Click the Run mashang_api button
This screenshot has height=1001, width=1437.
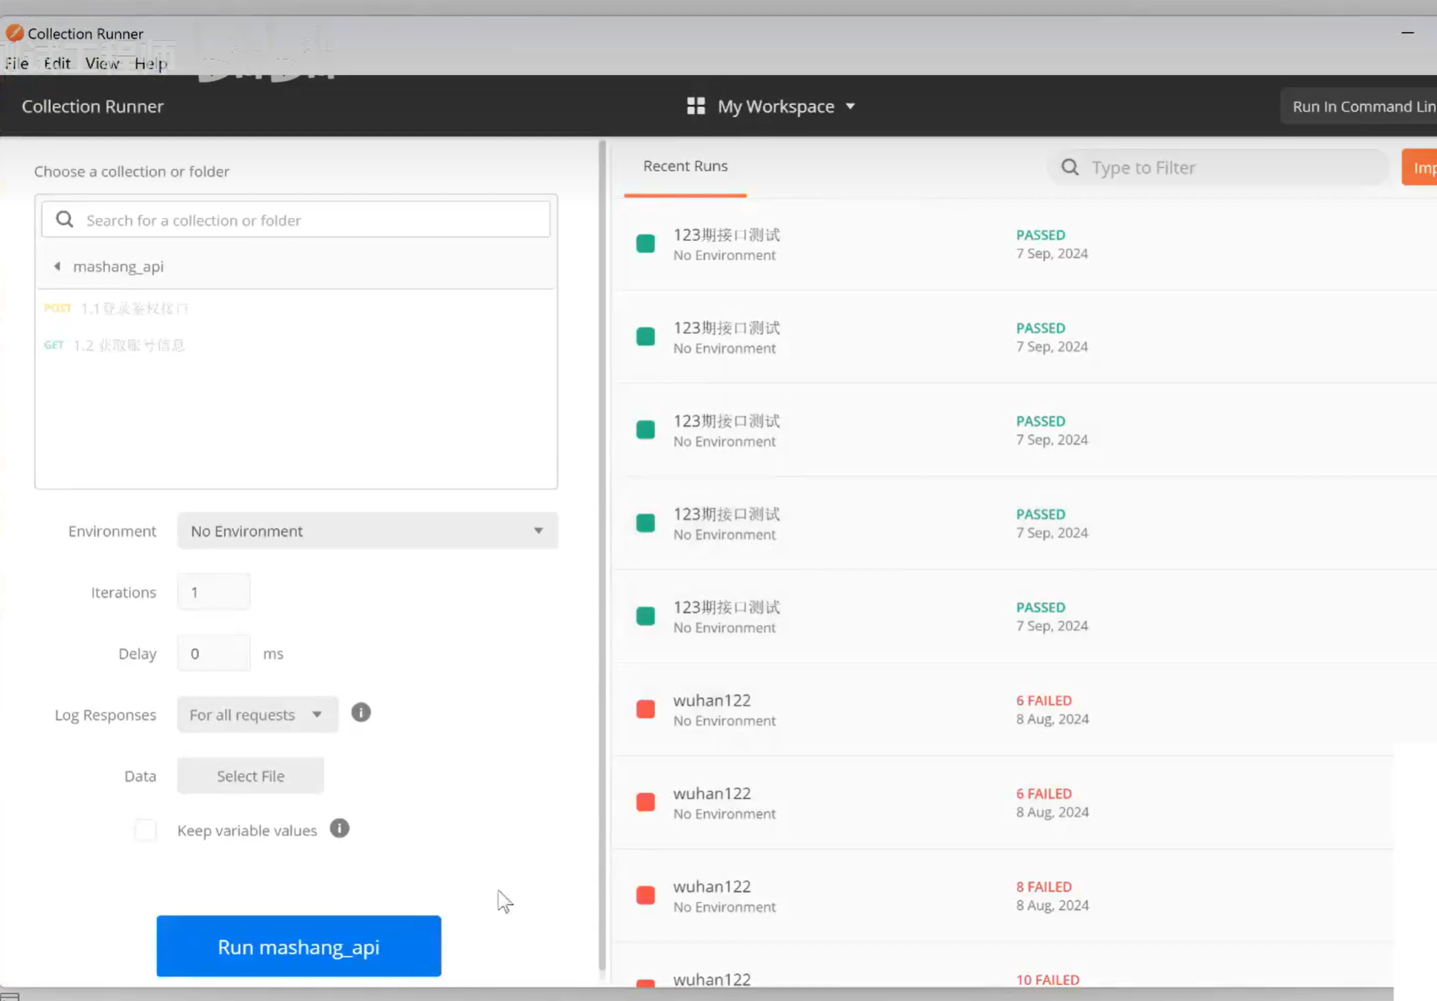point(298,947)
